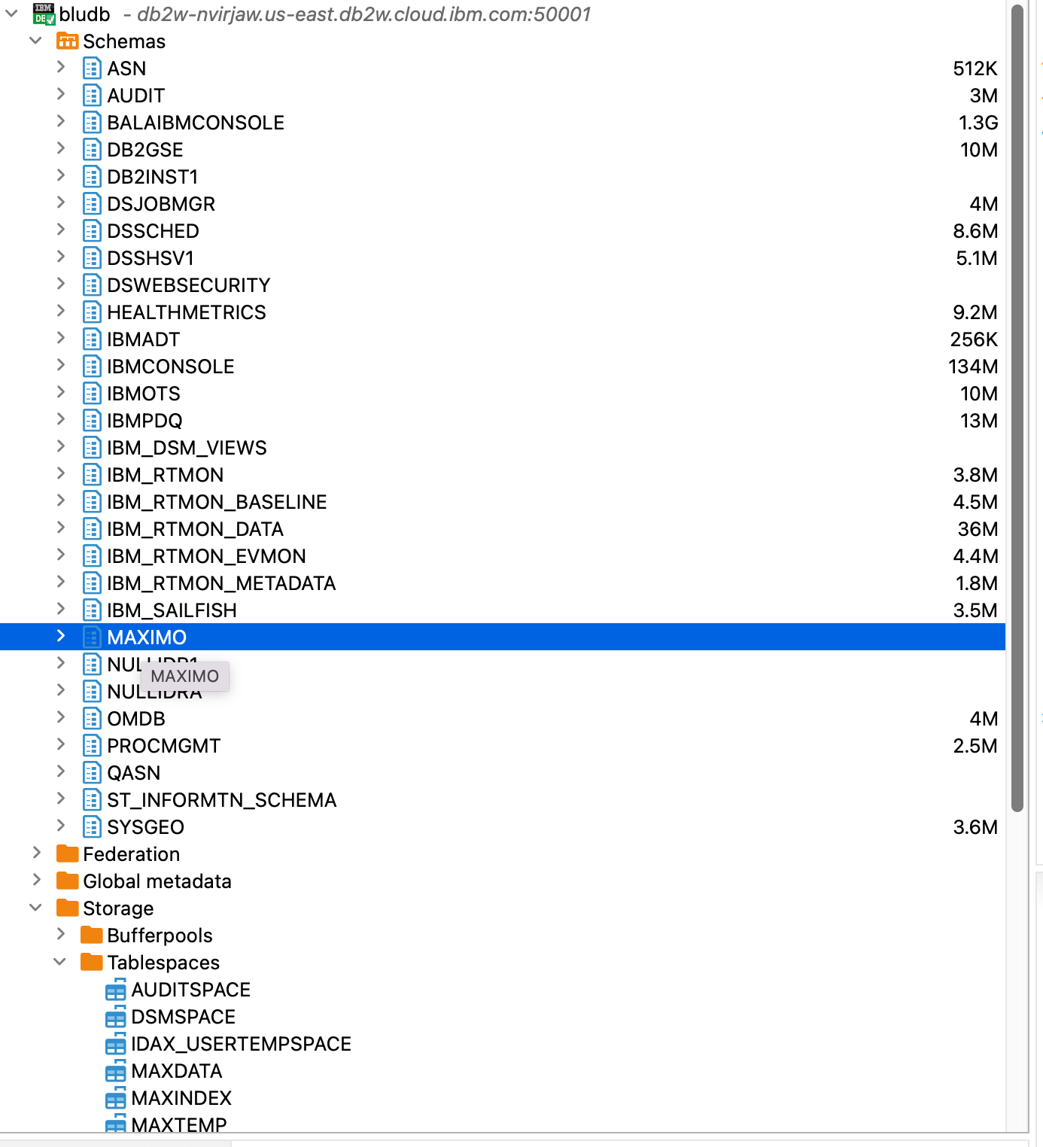
Task: Click the Bufferpools folder icon
Action: [x=91, y=935]
